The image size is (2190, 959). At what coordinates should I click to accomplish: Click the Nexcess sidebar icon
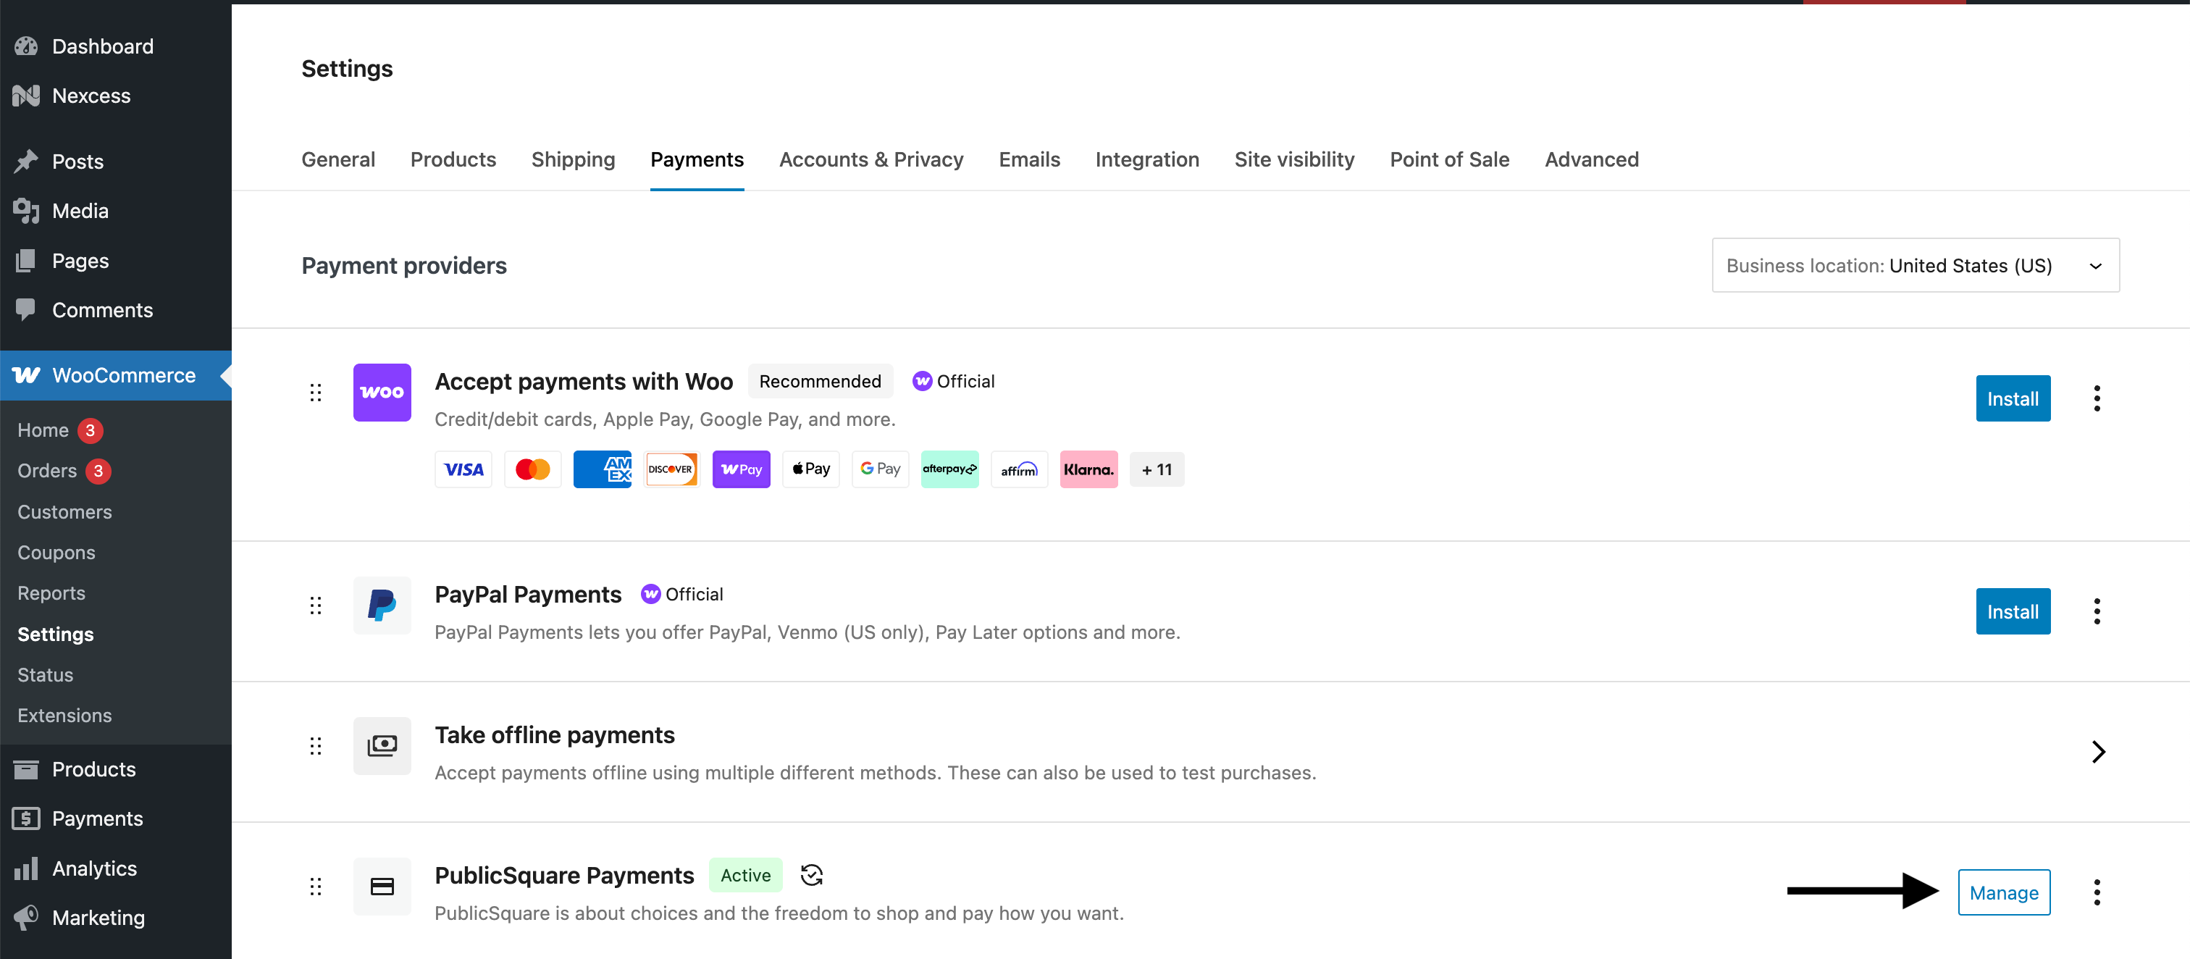click(26, 95)
